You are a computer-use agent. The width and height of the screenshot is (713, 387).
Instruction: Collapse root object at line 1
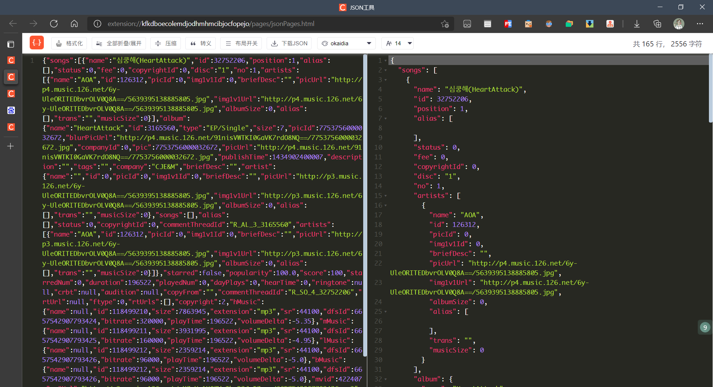(385, 61)
